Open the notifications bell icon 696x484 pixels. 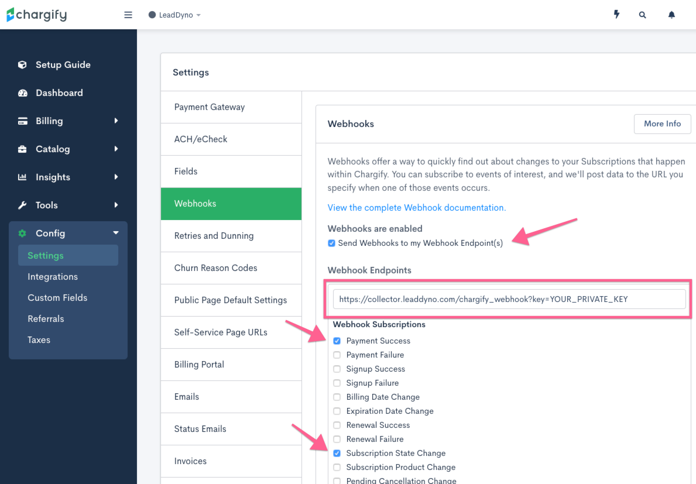[671, 15]
